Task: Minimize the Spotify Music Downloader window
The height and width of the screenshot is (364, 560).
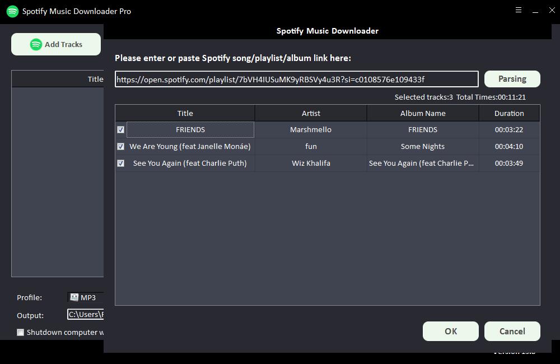Action: [x=536, y=10]
